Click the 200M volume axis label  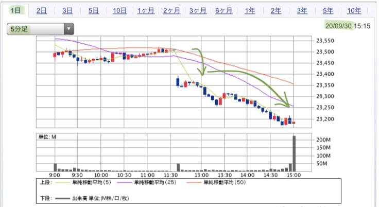tap(323, 140)
